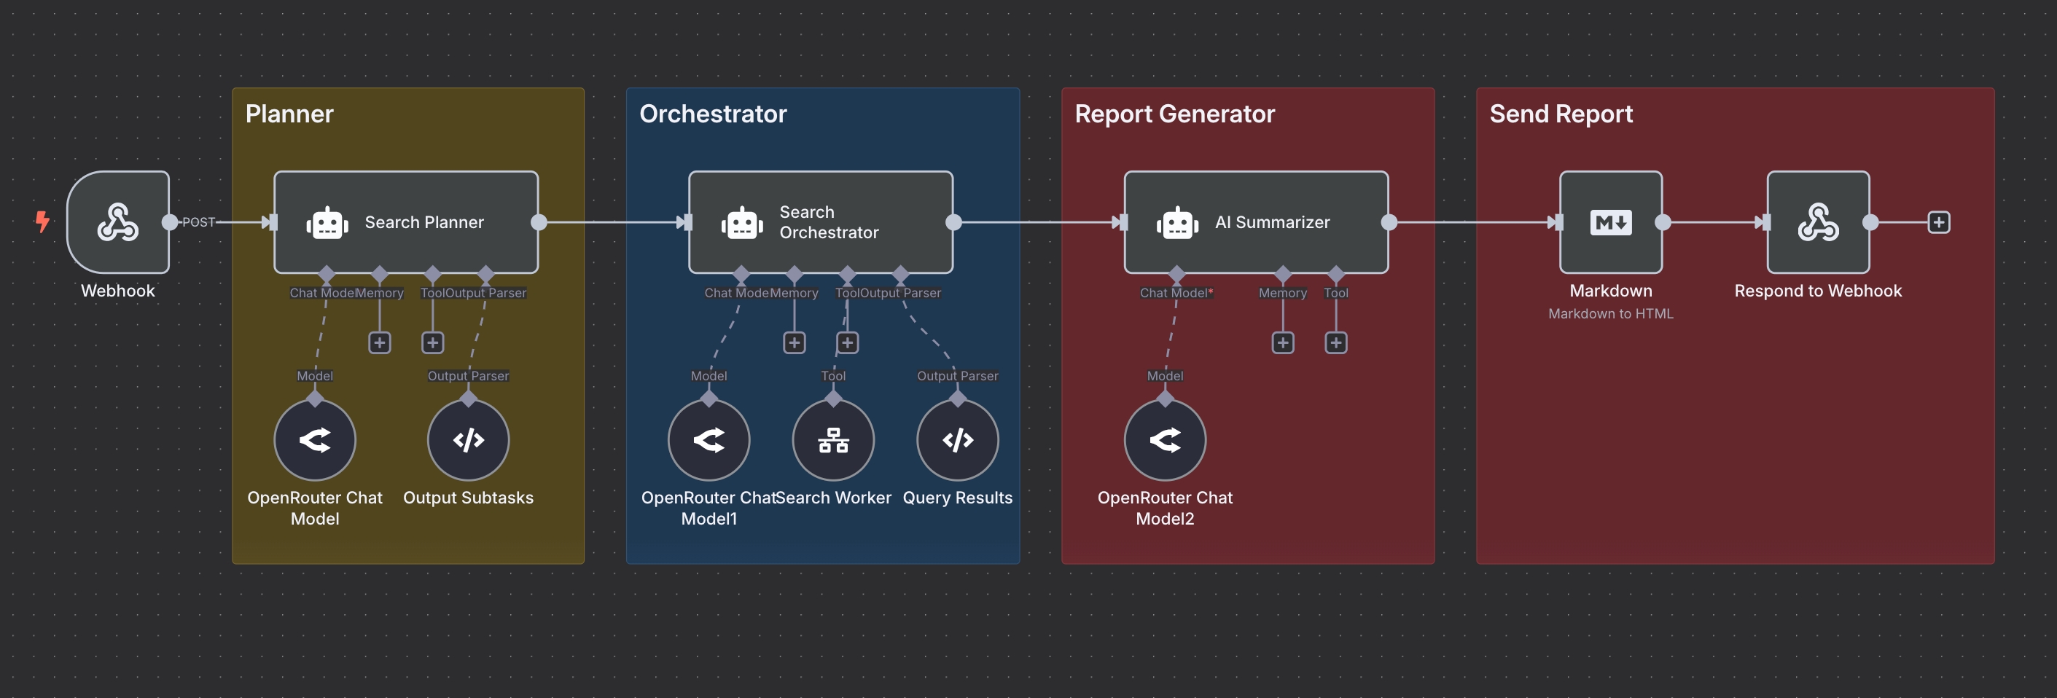The image size is (2057, 698).
Task: Add Tool to Search Planner
Action: coord(433,342)
